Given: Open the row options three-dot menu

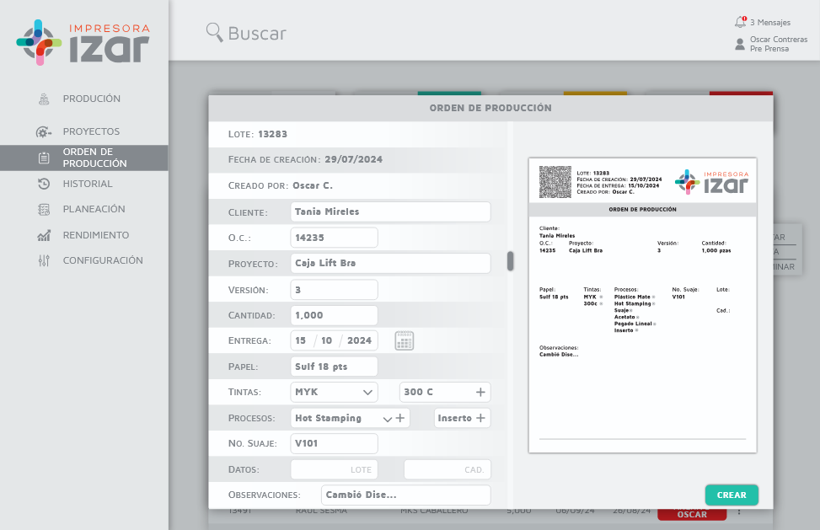Looking at the screenshot, I should [739, 511].
